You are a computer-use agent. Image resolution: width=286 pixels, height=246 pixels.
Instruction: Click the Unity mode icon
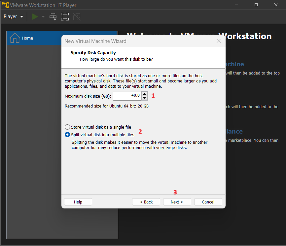(x=77, y=17)
